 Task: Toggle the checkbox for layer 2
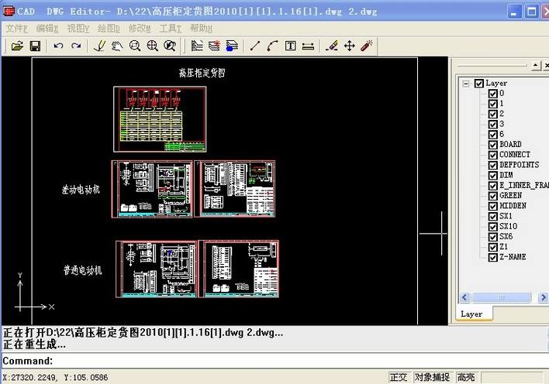(x=493, y=114)
